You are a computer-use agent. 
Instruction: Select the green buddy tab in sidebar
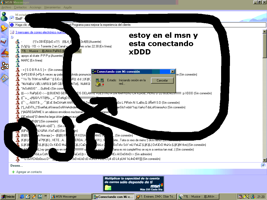(x=4, y=17)
